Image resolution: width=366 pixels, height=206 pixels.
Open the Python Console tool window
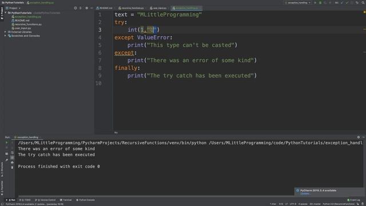coord(85,200)
